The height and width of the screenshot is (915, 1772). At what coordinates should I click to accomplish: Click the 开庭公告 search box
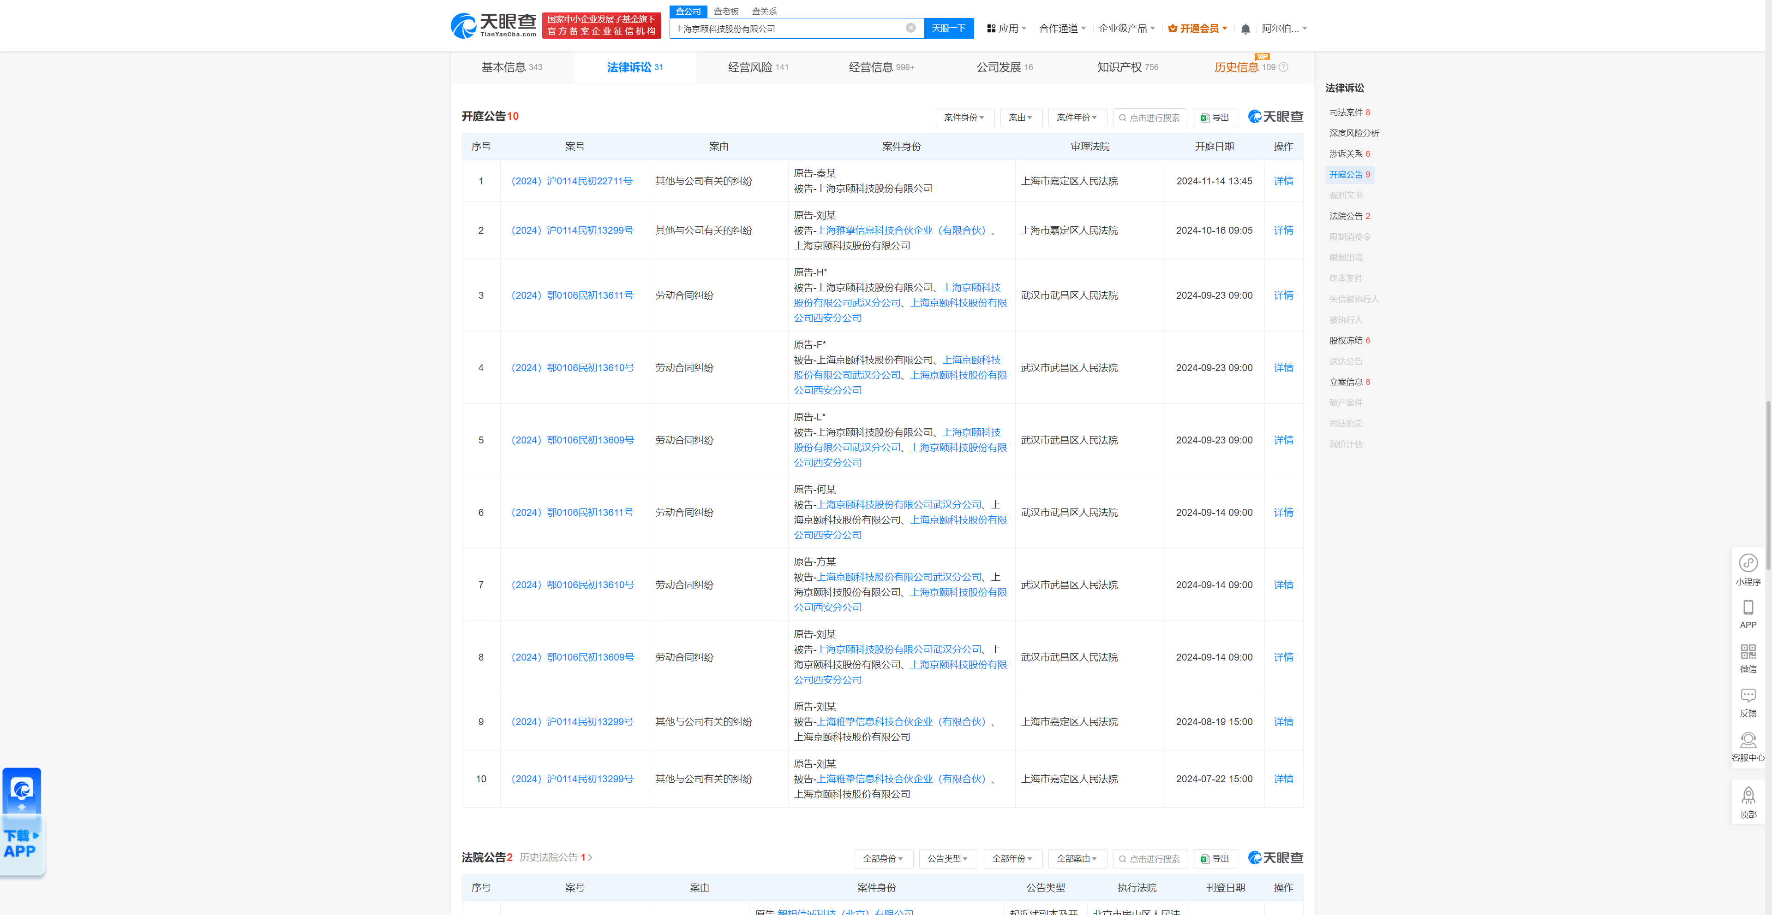click(1149, 118)
